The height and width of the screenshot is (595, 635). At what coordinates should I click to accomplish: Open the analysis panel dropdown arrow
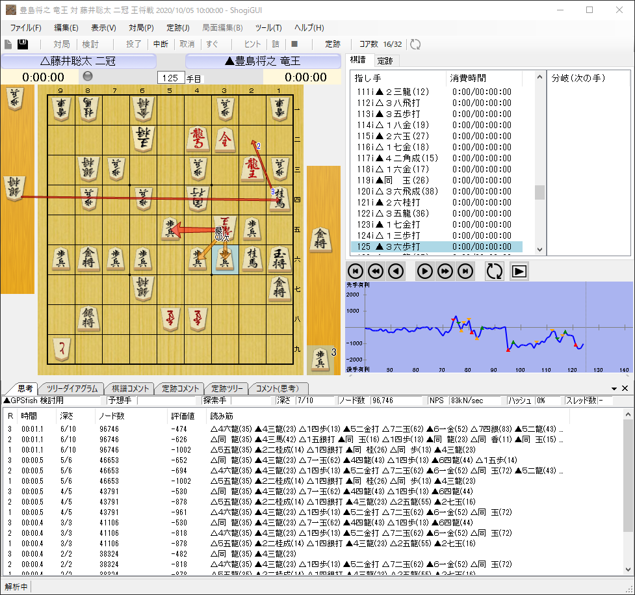[614, 389]
